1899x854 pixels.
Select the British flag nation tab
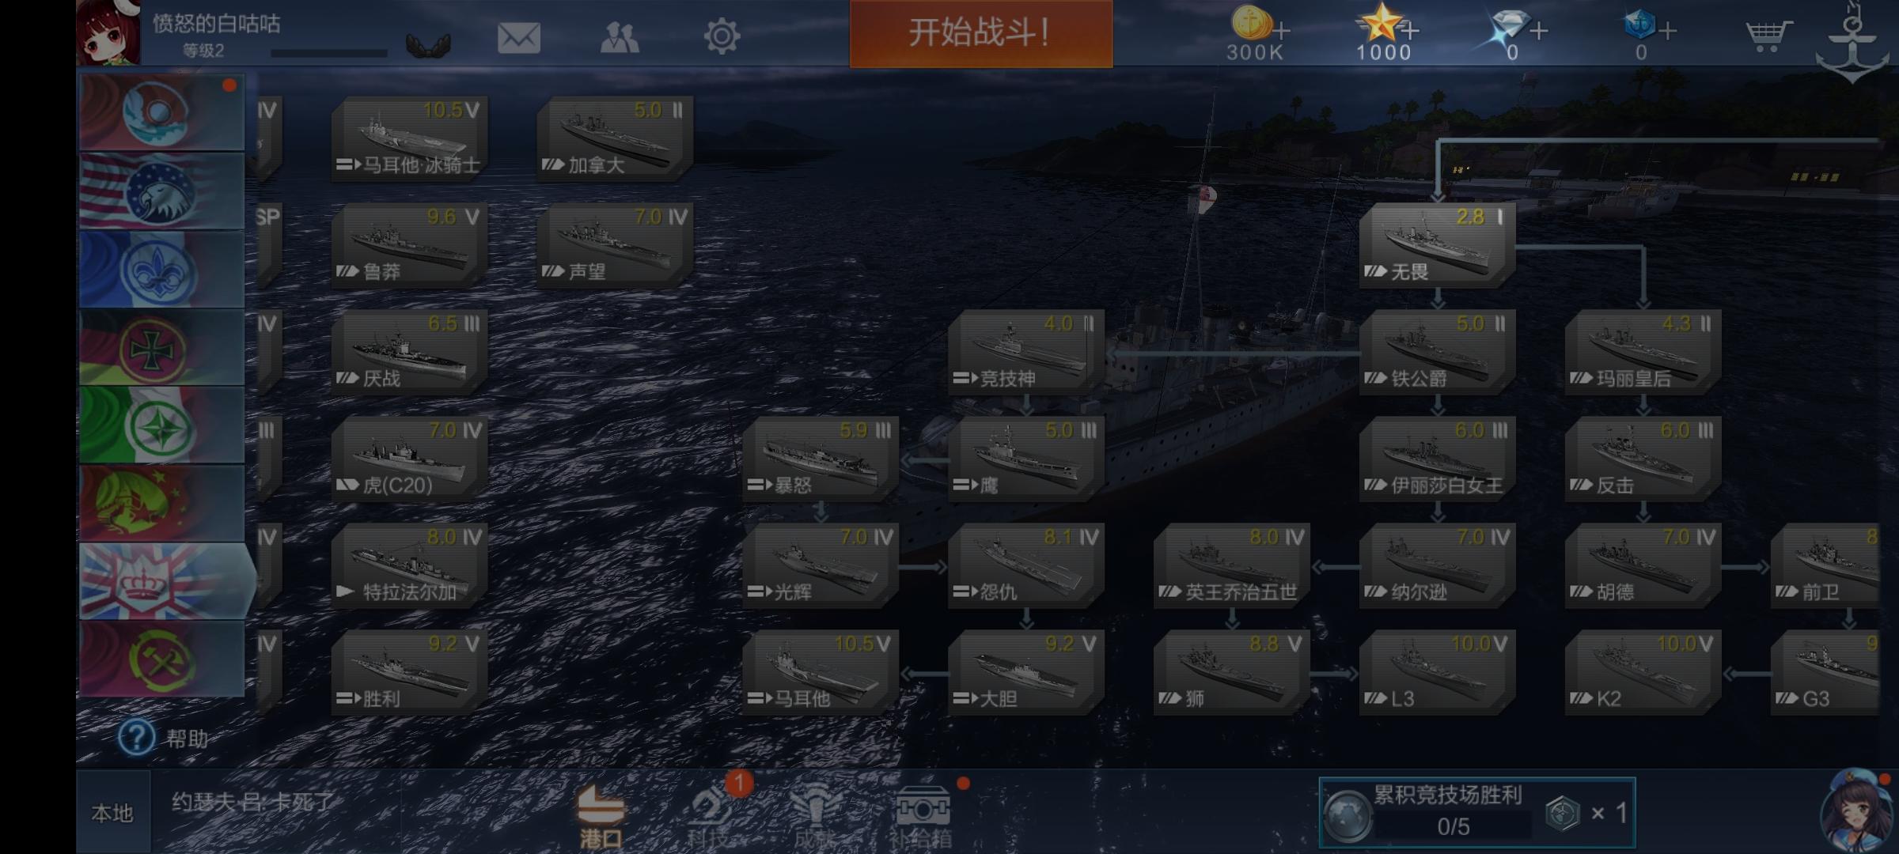162,581
